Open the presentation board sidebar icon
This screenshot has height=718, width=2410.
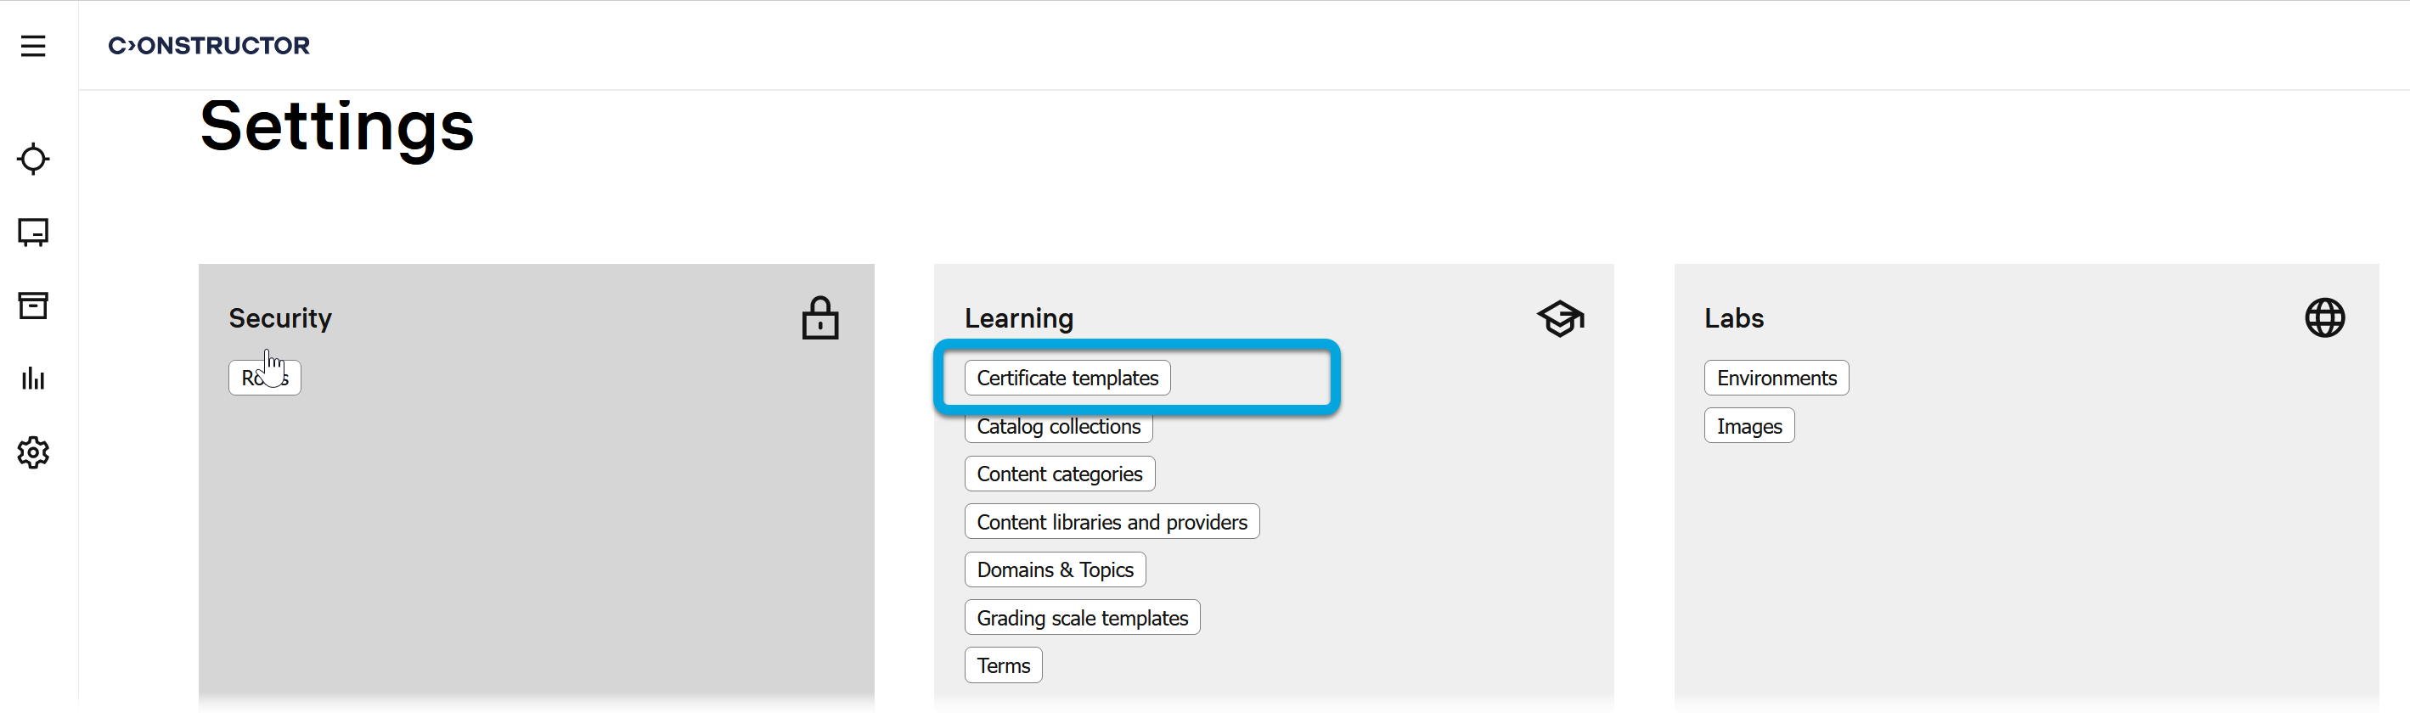(33, 232)
